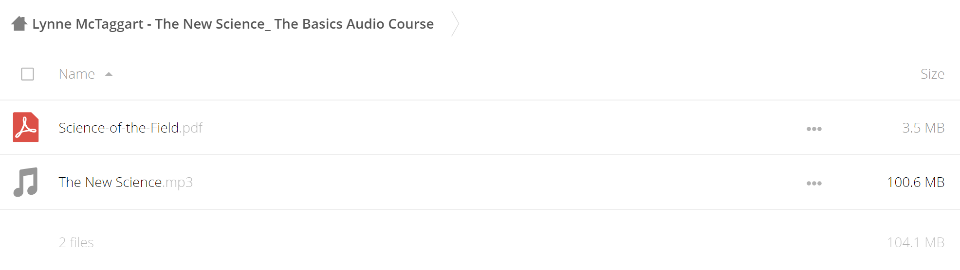This screenshot has width=960, height=270.
Task: Click the 104.1 MB total size
Action: (916, 242)
